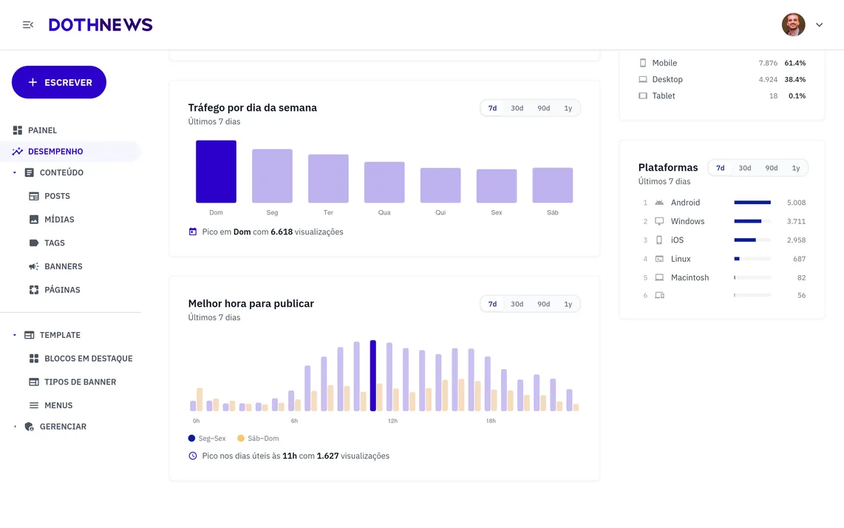Select the Desempenho chart icon
Image resolution: width=844 pixels, height=528 pixels.
click(18, 152)
